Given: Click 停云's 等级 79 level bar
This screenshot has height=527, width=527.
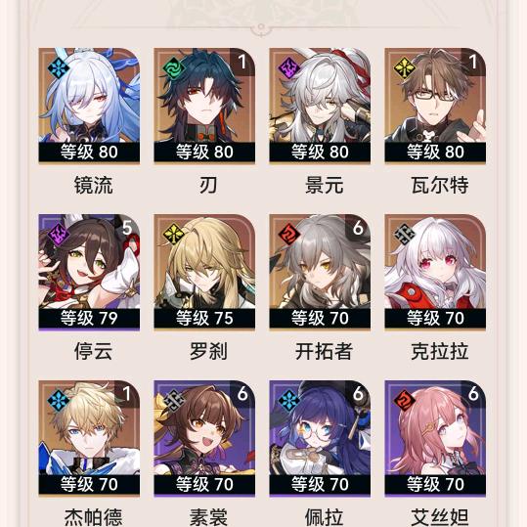Looking at the screenshot, I should pos(89,318).
